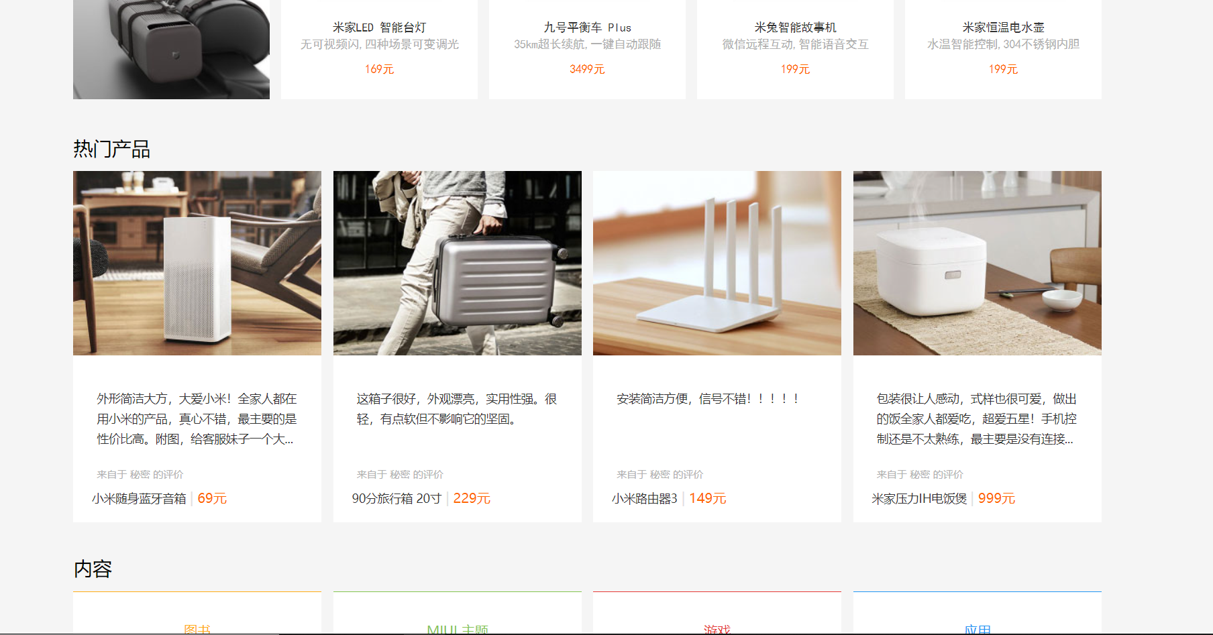The width and height of the screenshot is (1213, 635).
Task: Click the 热门产品 section heading
Action: pyautogui.click(x=111, y=149)
